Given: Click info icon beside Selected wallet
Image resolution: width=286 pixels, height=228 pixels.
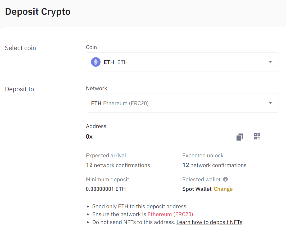Looking at the screenshot, I should coord(225,179).
